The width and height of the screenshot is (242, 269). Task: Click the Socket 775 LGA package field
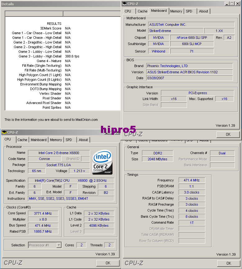tap(59, 165)
